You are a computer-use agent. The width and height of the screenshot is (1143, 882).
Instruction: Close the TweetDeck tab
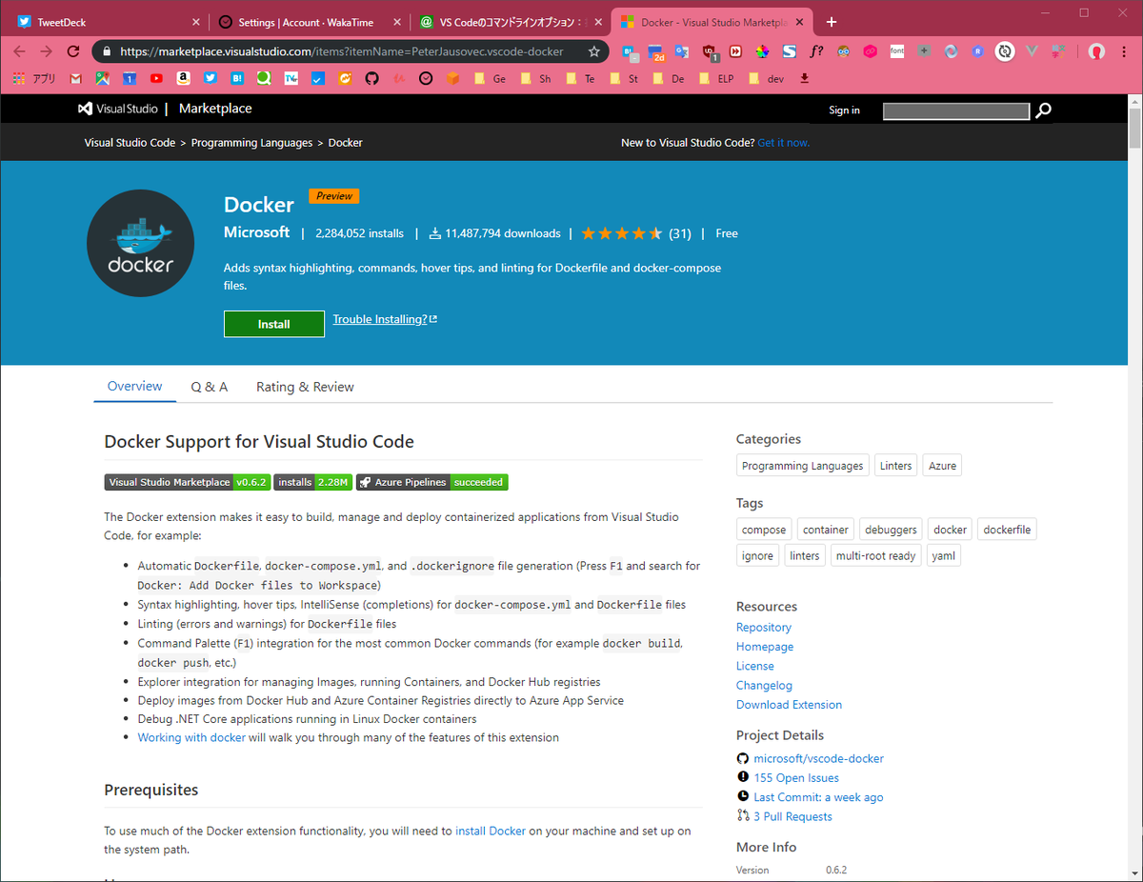click(x=196, y=22)
